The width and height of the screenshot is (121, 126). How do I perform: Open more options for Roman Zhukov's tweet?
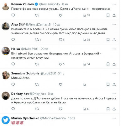[x=114, y=4]
